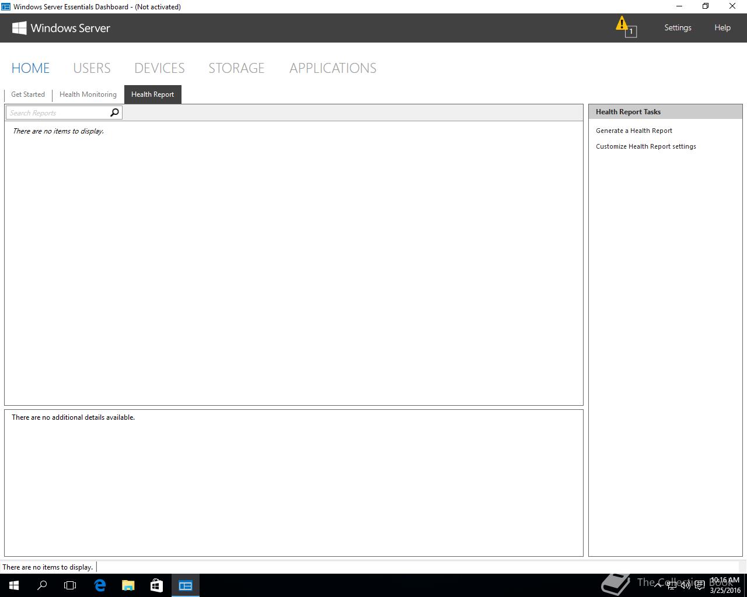Open Help in the header

[x=722, y=27]
